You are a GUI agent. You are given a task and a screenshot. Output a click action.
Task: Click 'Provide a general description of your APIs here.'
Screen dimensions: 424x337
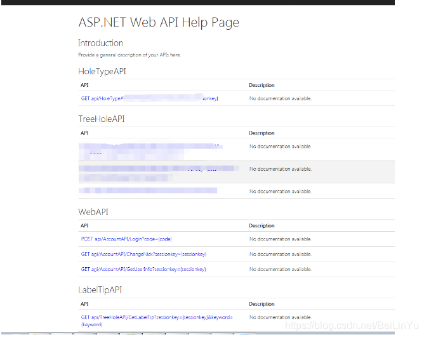(x=129, y=55)
